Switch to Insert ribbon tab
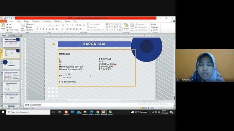234x131 pixels. tap(19, 21)
